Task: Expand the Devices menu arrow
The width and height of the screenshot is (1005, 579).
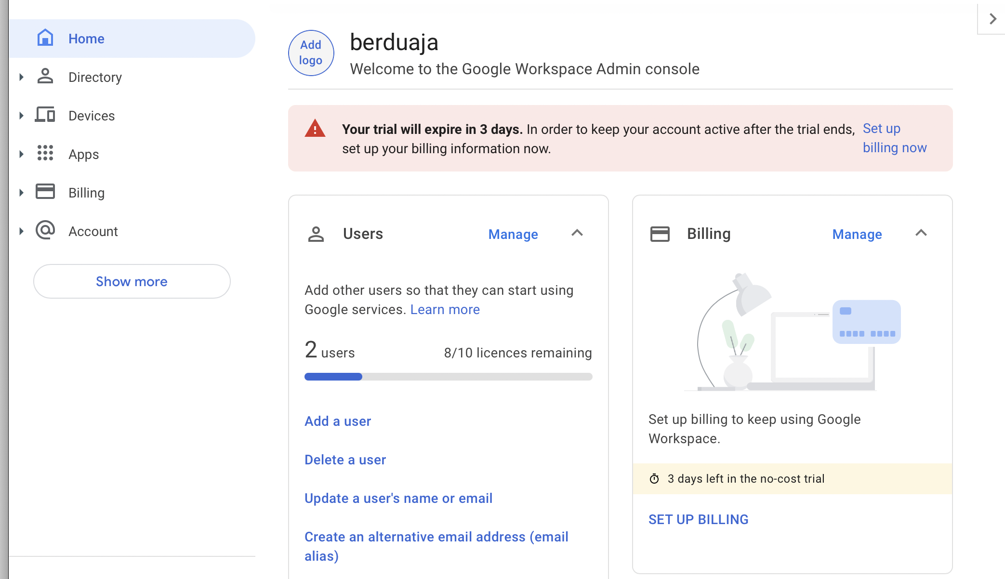Action: coord(21,116)
